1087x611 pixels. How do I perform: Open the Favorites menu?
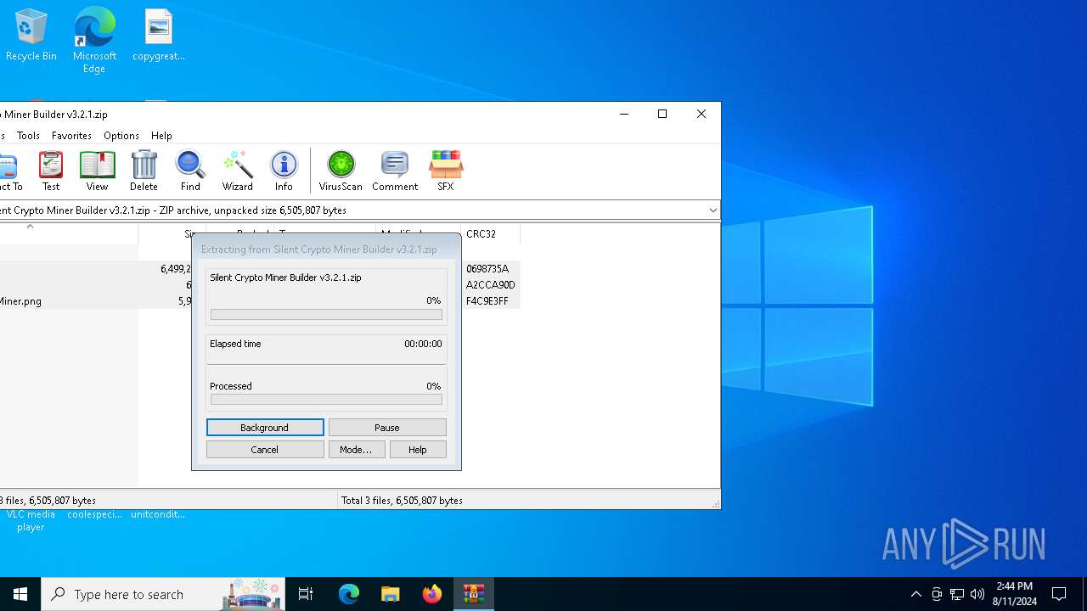tap(71, 136)
